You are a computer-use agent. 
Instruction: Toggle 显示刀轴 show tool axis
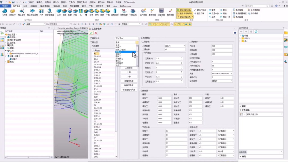pos(199,13)
